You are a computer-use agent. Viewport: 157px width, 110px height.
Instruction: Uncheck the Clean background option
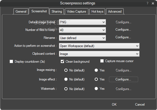pyautogui.click(x=62, y=61)
